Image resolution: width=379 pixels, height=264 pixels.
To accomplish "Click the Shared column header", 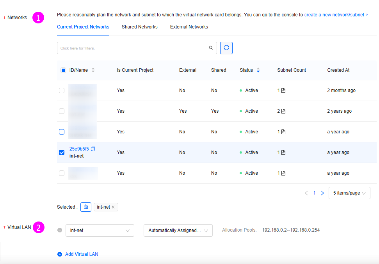I will (219, 70).
